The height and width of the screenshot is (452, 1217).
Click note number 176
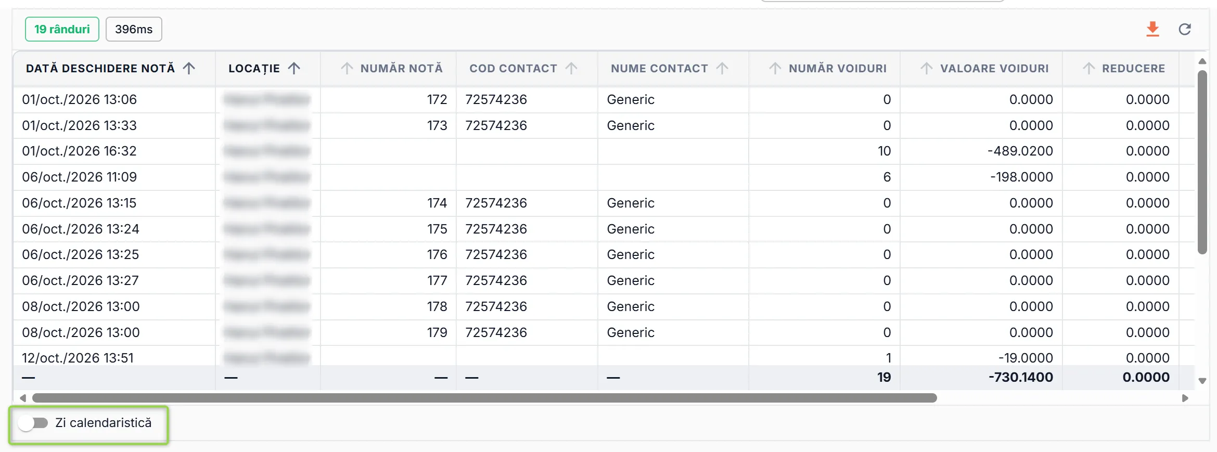(437, 254)
